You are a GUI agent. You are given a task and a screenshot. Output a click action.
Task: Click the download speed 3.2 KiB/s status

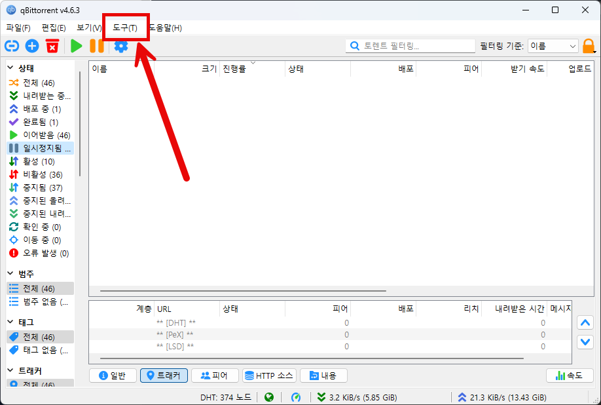coord(357,397)
